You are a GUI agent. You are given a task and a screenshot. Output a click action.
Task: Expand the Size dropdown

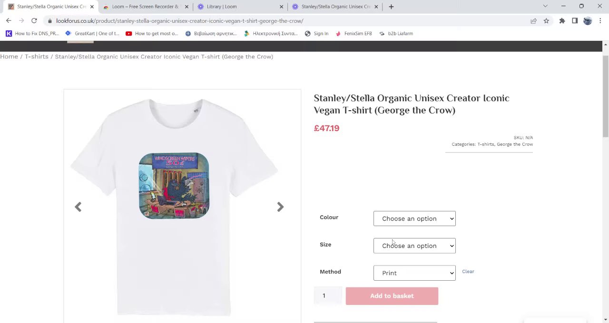pos(414,246)
